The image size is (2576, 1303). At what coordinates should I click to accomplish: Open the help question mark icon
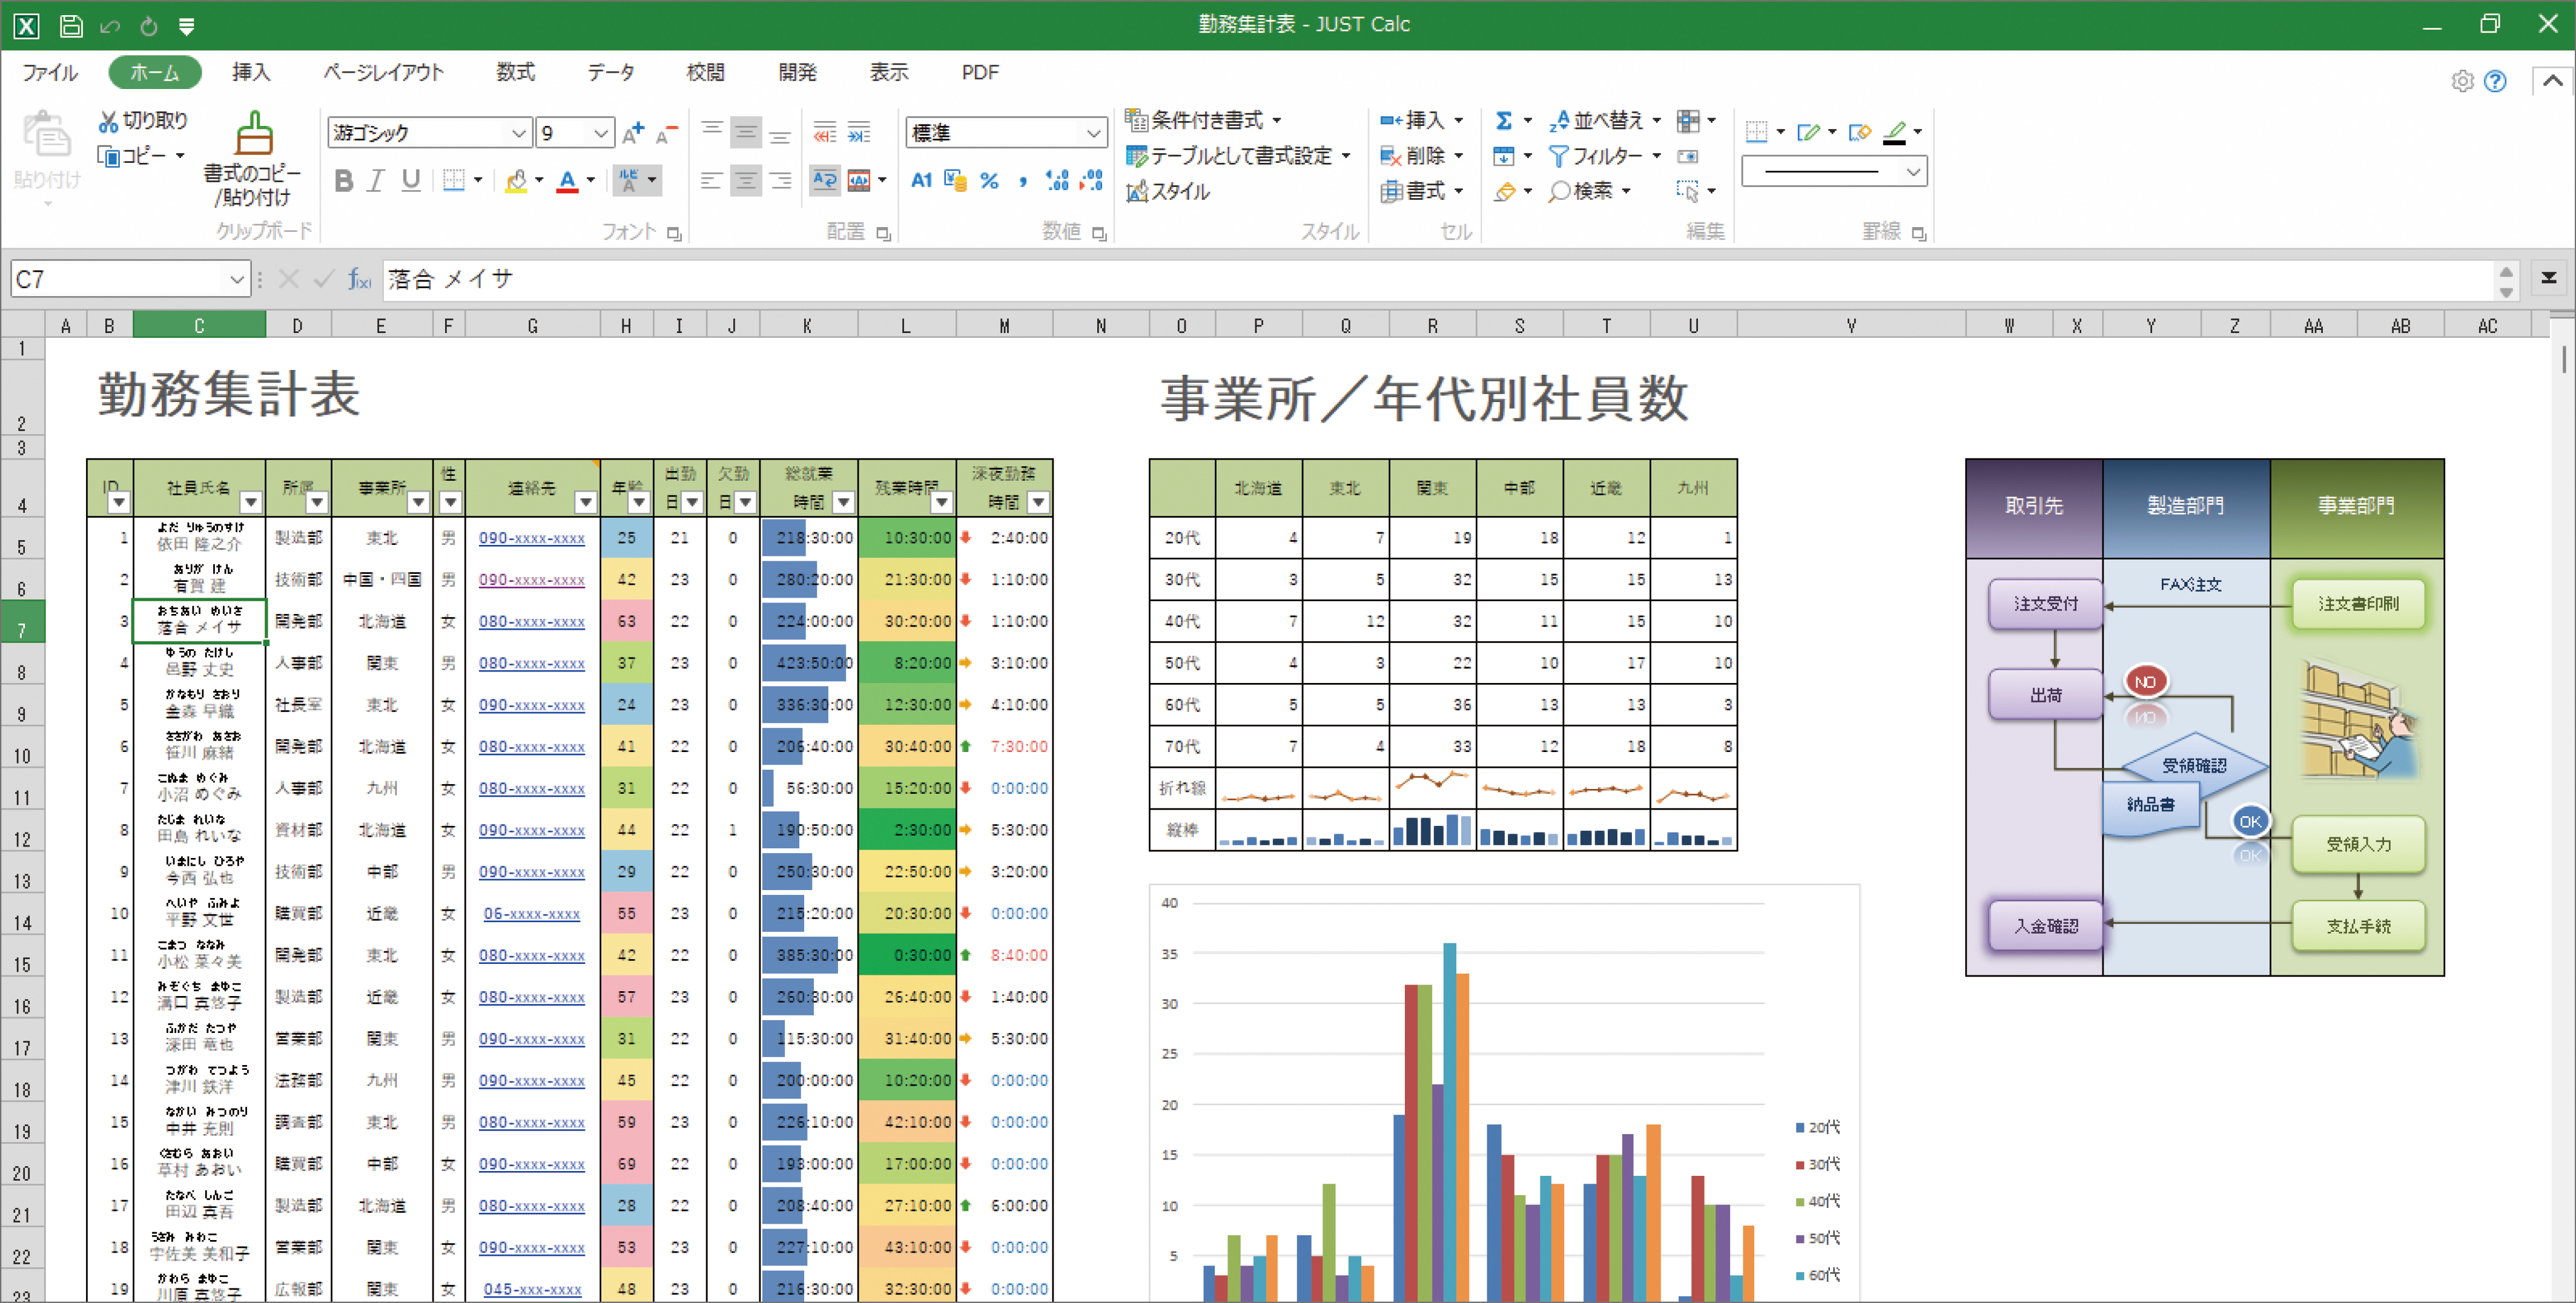(2495, 81)
